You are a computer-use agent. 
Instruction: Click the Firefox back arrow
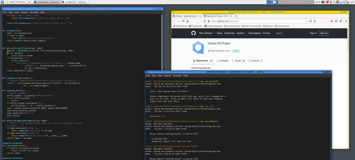point(174,21)
